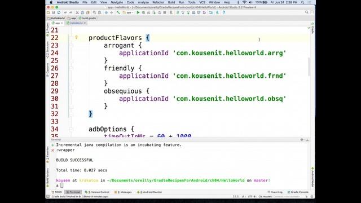This screenshot has height=203, width=361.
Task: Click the Find magnifier icon
Action: (94, 12)
